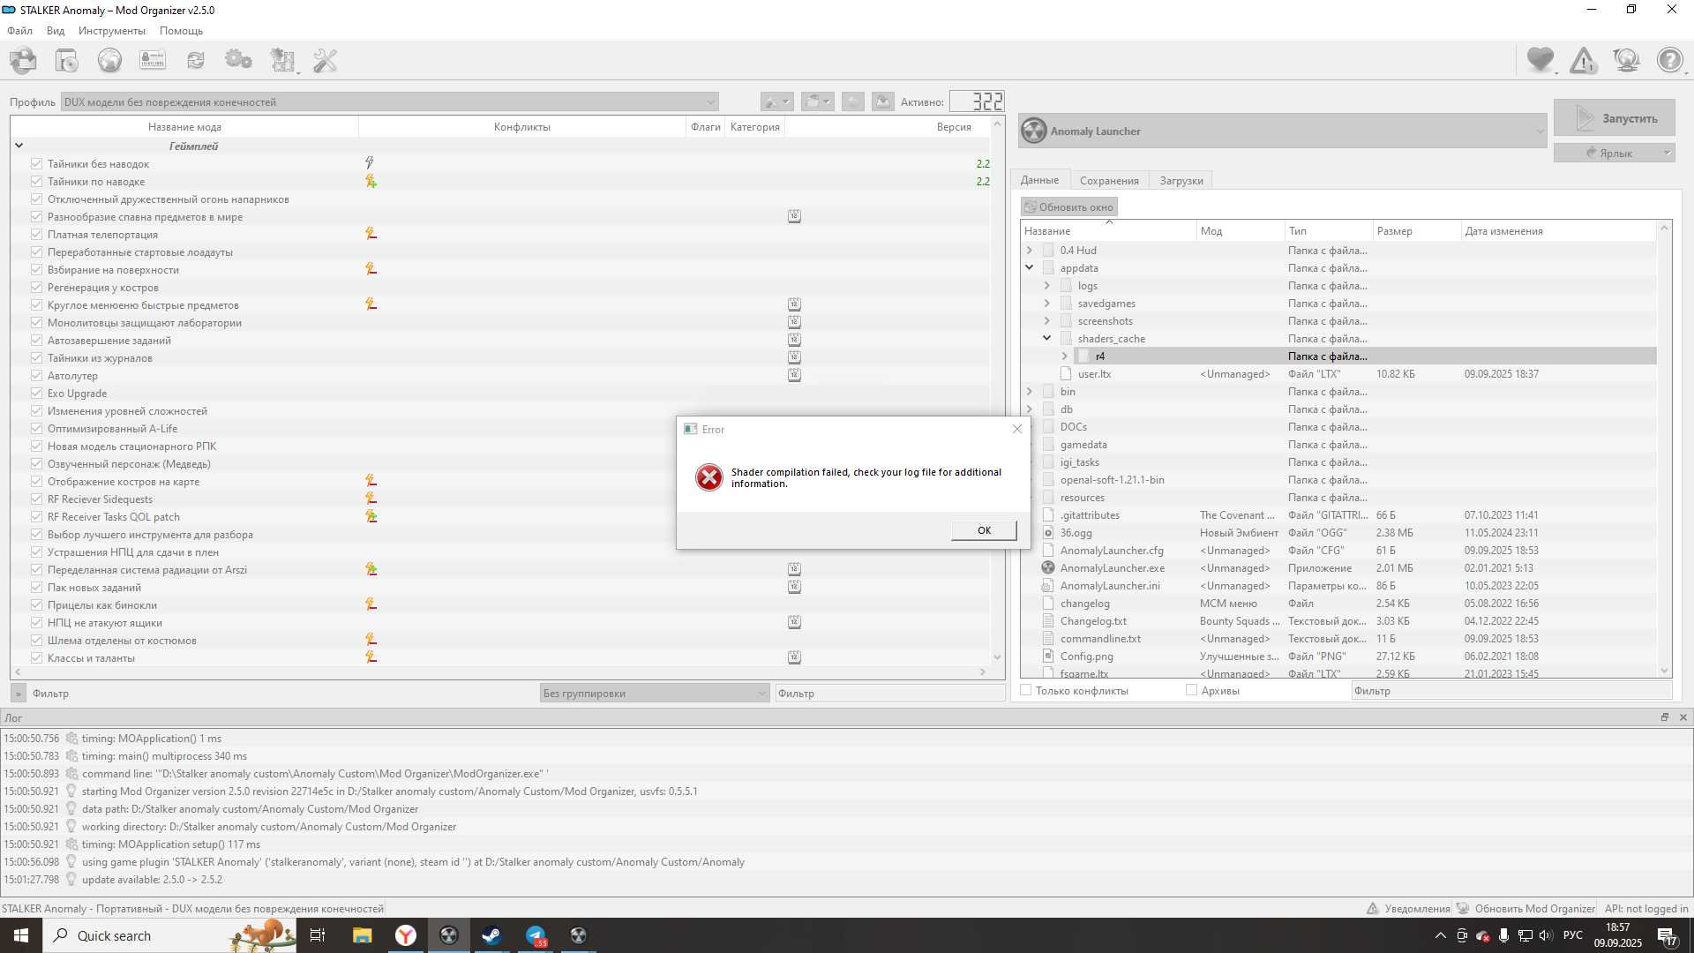
Task: Close the Error dialog with X
Action: (x=1016, y=429)
